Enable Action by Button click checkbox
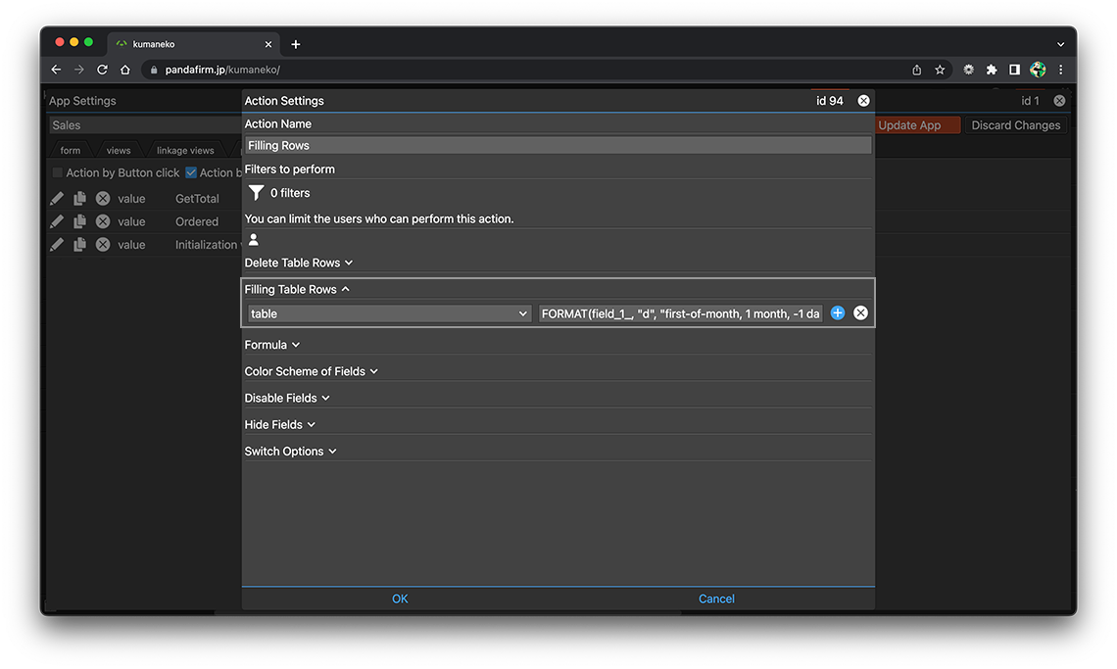The image size is (1117, 669). pos(58,173)
